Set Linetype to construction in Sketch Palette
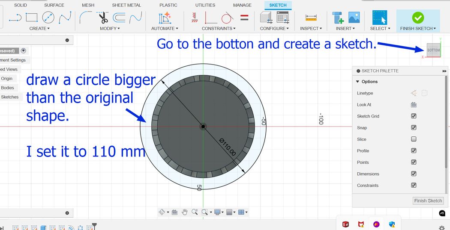This screenshot has height=230, width=450. pyautogui.click(x=414, y=93)
